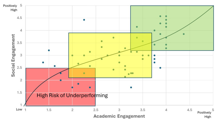Screen dimensions: 218x123
Task: Click the data point at 4.4 academic engagement
Action: tap(184, 34)
